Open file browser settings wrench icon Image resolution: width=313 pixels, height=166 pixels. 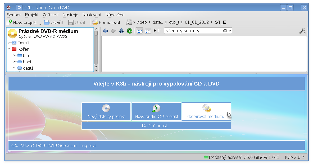point(303,31)
